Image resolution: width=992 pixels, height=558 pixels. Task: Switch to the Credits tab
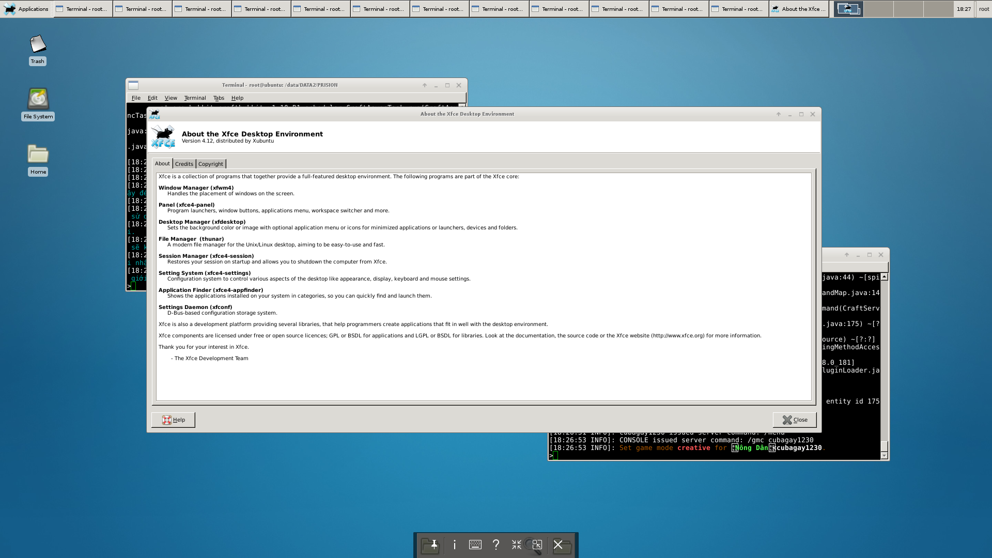click(x=184, y=164)
